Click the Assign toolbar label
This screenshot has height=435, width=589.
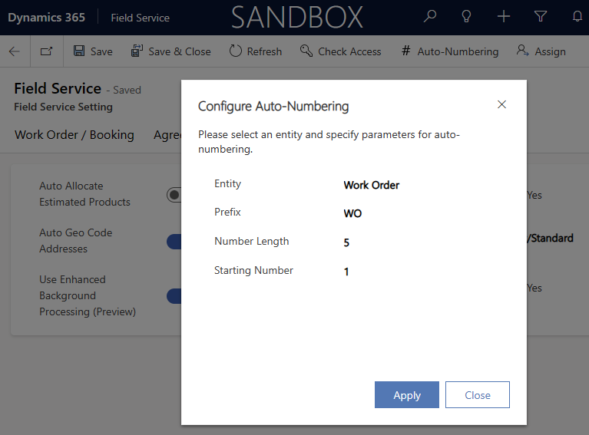[x=551, y=51]
